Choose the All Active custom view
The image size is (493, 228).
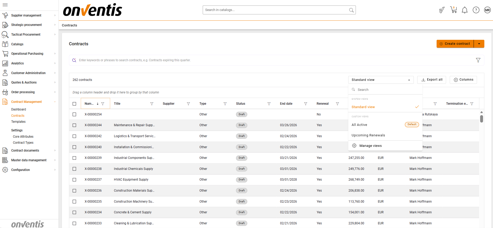click(359, 125)
